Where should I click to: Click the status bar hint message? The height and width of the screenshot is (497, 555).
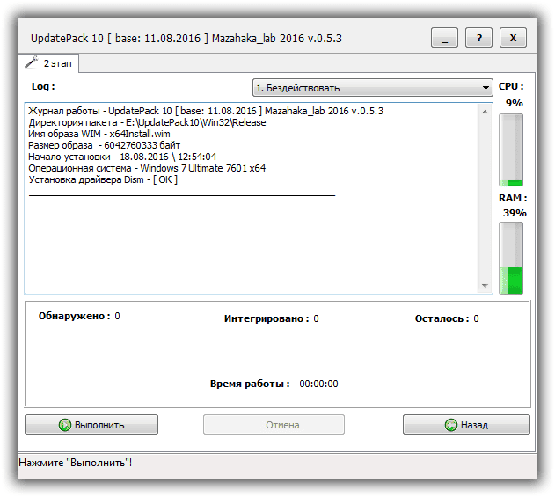pyautogui.click(x=76, y=462)
